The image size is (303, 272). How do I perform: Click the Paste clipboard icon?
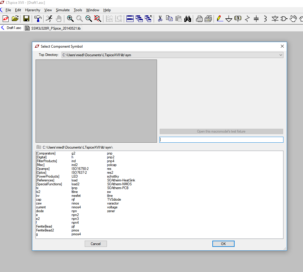click(179, 19)
